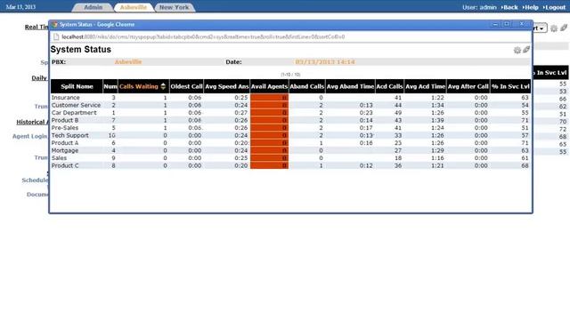Click the Mar 13, 2013 date in header
The width and height of the screenshot is (570, 320).
pos(20,7)
